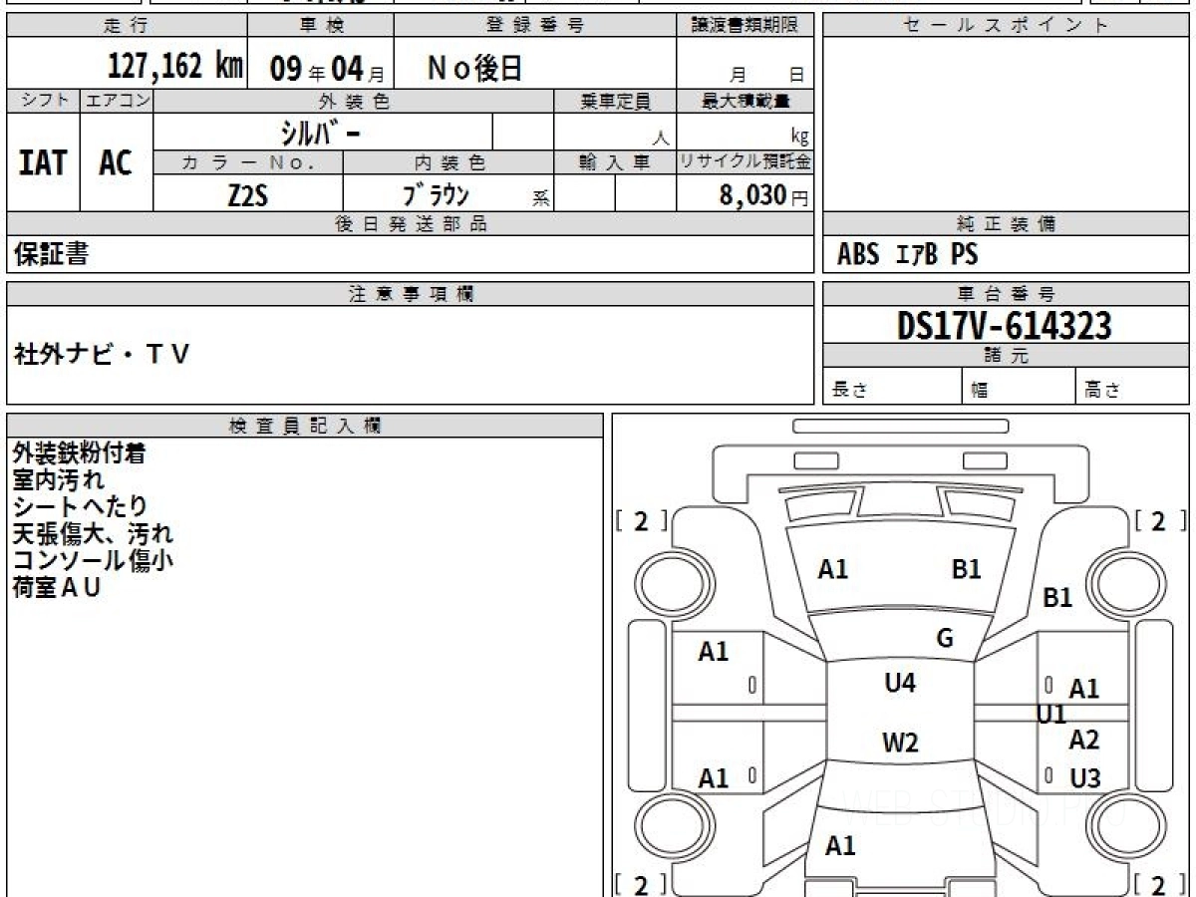Image resolution: width=1196 pixels, height=897 pixels.
Task: Select the chassis number DS17V-614323
Action: [x=1005, y=325]
